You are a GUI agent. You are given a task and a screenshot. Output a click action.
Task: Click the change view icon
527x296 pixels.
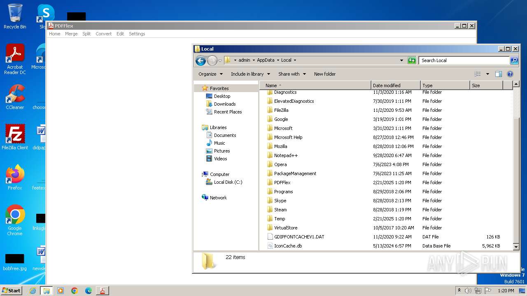tap(478, 74)
